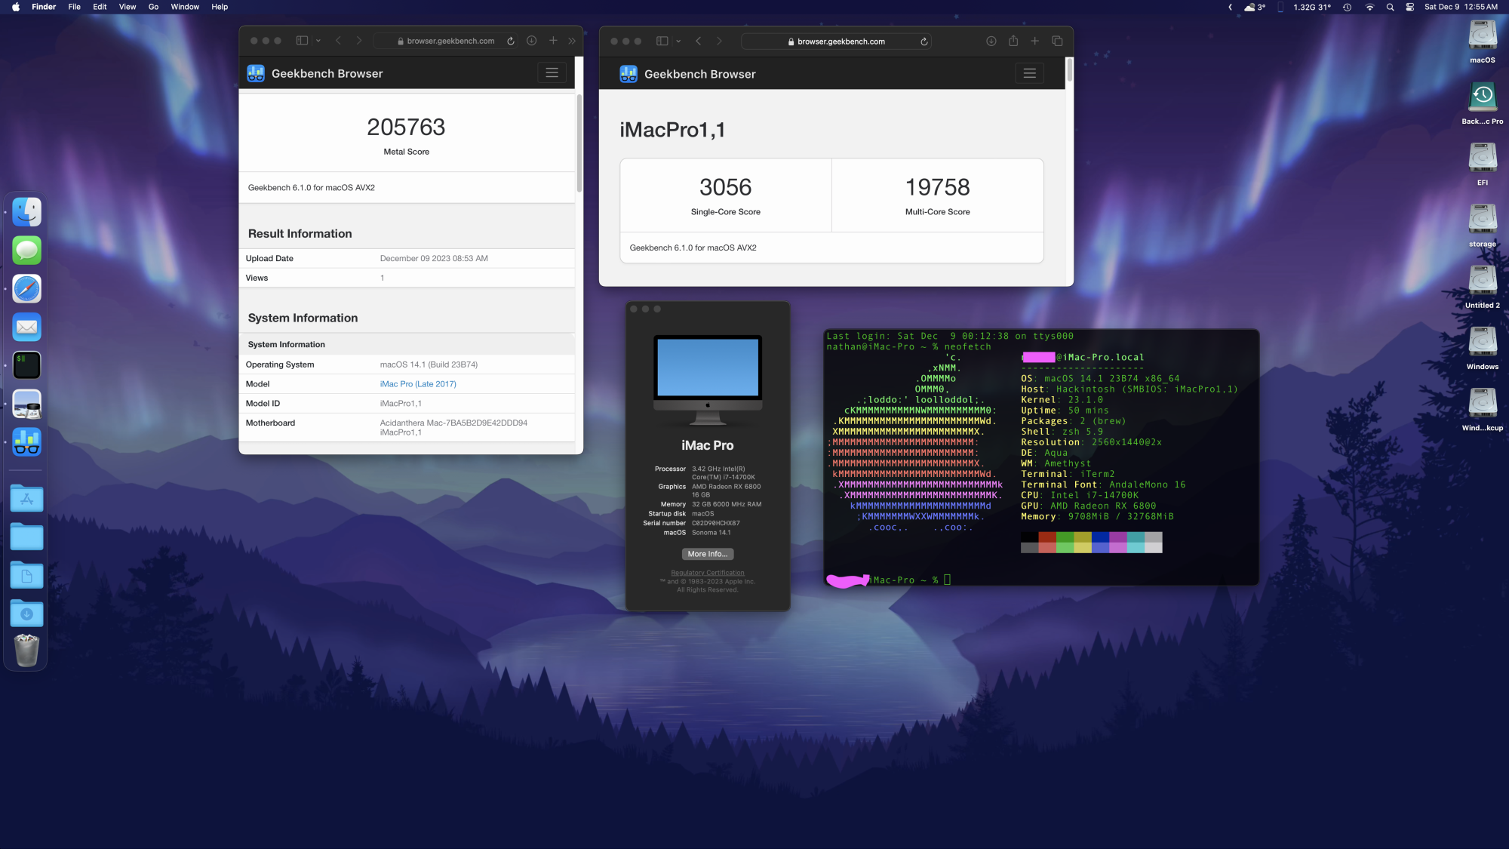The height and width of the screenshot is (849, 1509).
Task: Go back in the right Safari window
Action: point(699,42)
